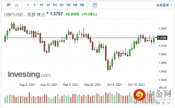Click the Sep 6, 2021 date marker

click(x=71, y=85)
